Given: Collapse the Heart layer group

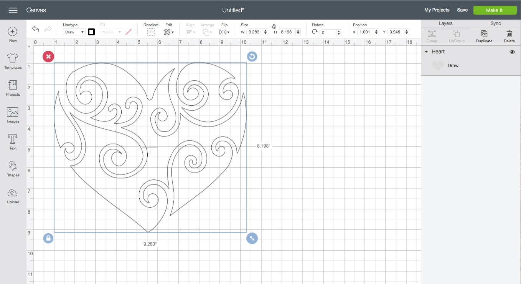Looking at the screenshot, I should [426, 52].
